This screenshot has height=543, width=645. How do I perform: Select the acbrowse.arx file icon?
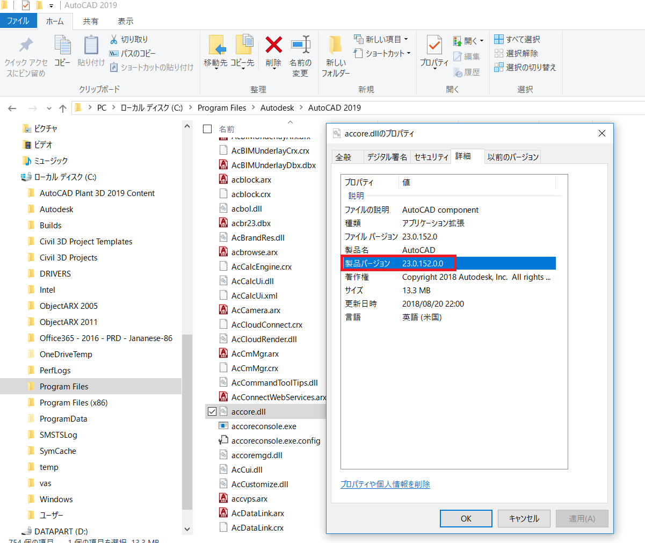[223, 252]
